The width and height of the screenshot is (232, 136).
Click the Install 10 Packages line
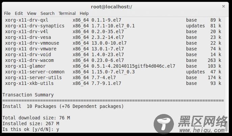[63, 106]
